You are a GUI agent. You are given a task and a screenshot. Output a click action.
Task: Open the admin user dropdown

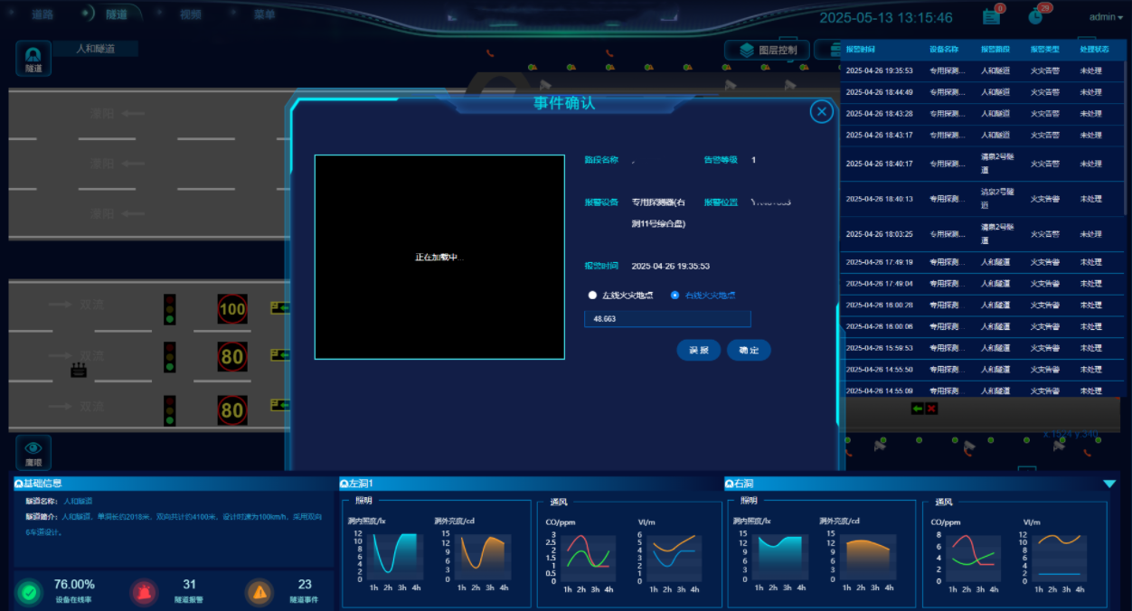1106,17
